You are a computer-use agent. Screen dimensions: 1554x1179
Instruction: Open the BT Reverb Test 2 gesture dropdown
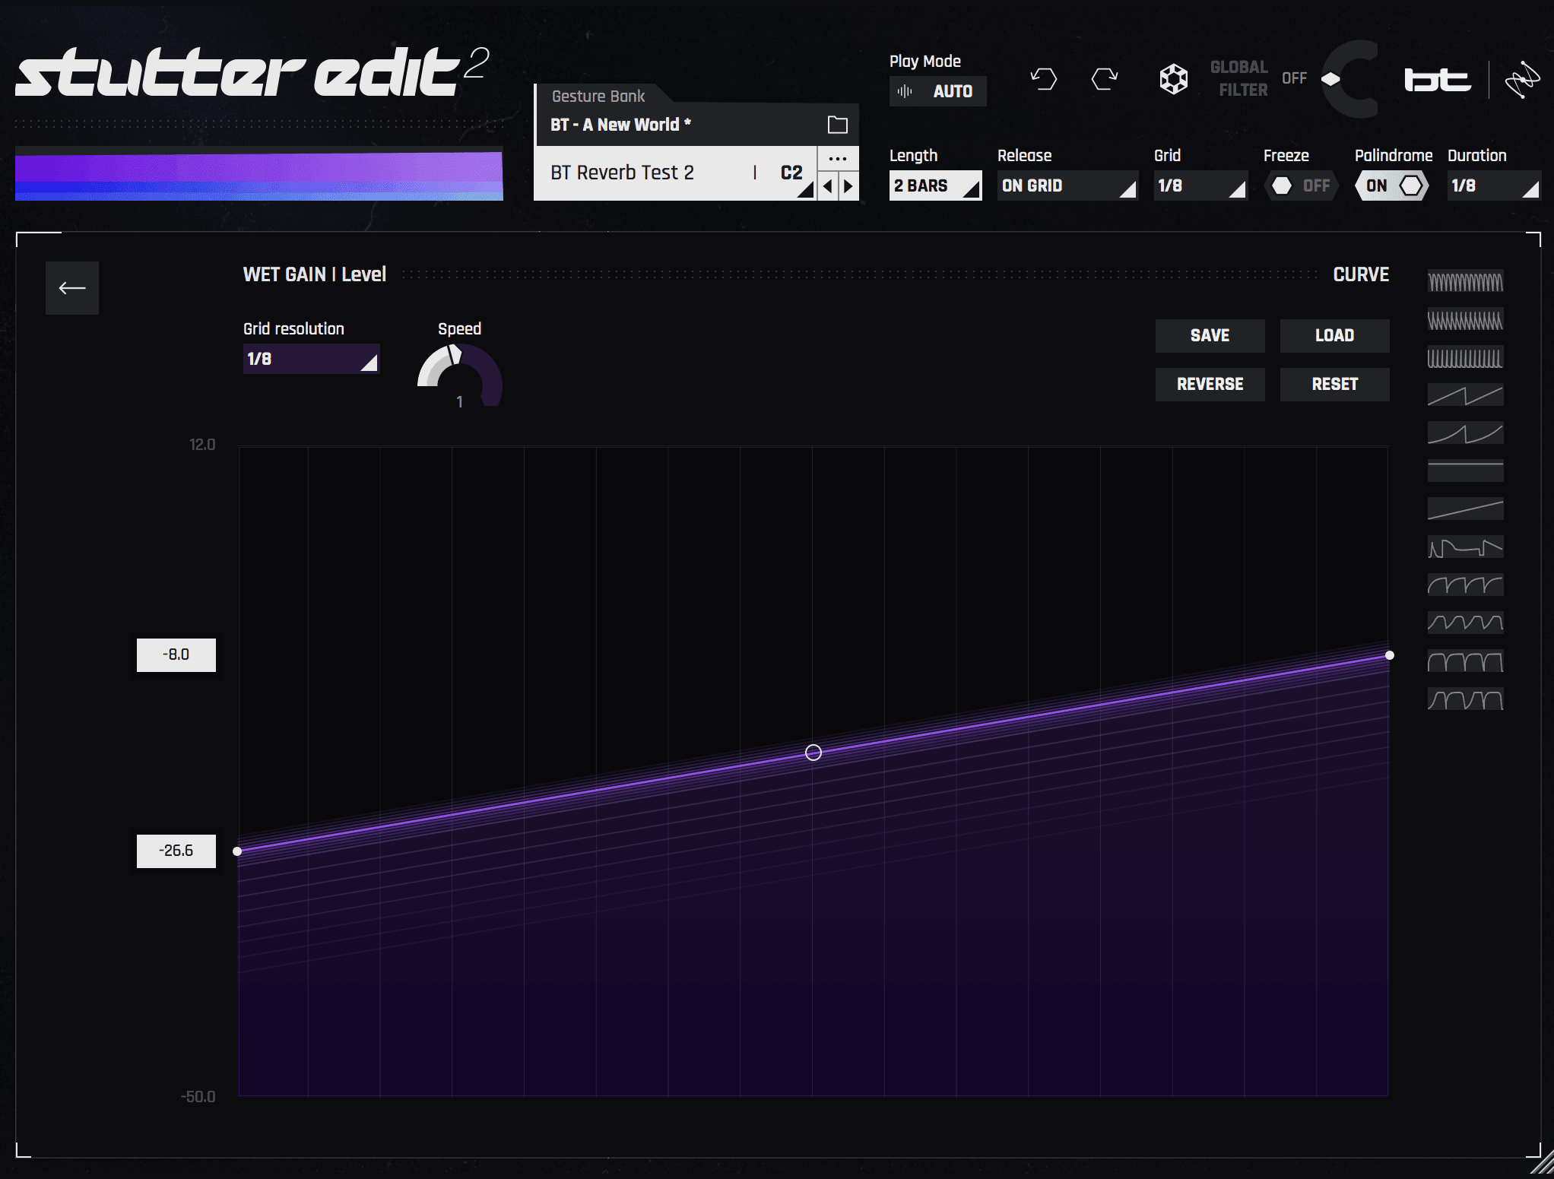[x=674, y=173]
